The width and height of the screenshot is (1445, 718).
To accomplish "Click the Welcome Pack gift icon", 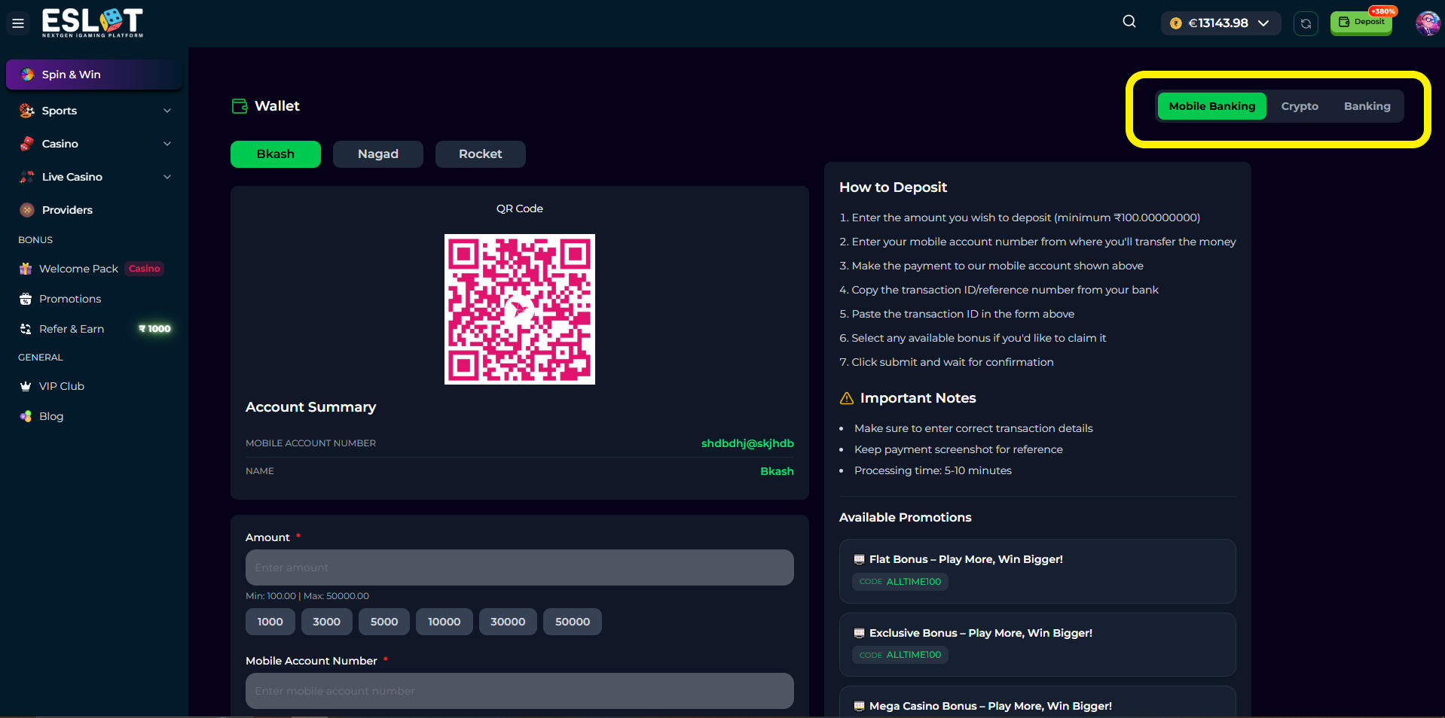I will point(26,269).
